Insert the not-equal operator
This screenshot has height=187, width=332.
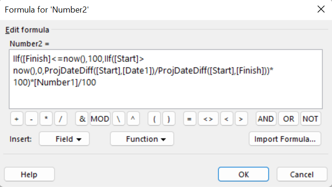tap(208, 119)
